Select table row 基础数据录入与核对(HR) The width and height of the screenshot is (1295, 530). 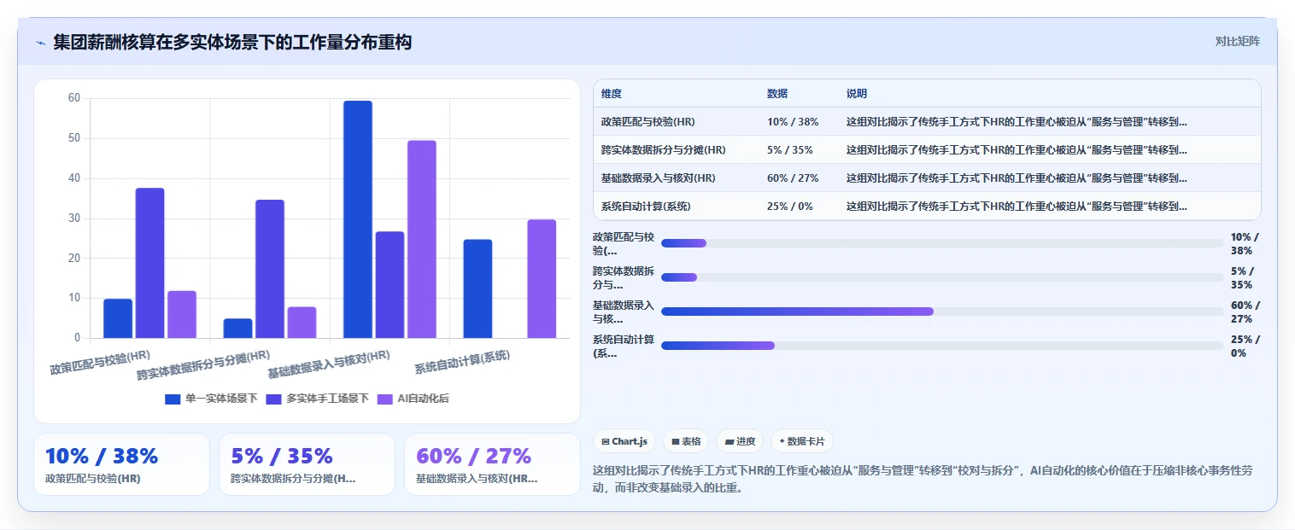coord(927,178)
